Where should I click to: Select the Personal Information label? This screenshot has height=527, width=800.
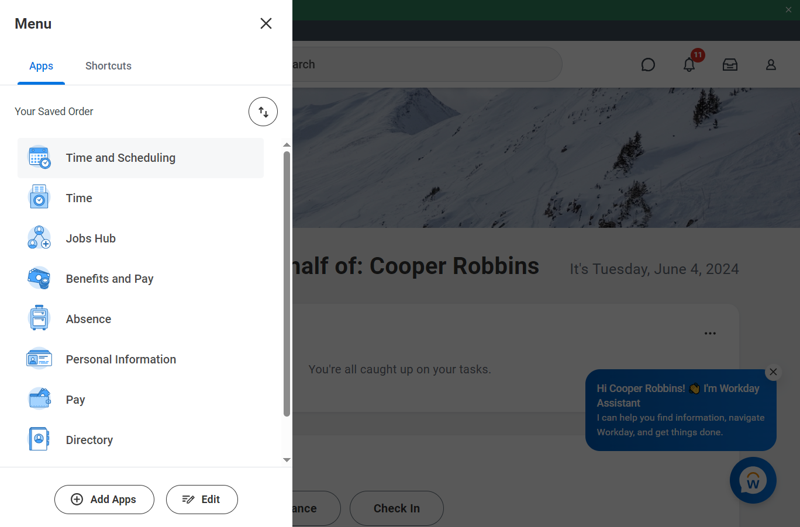click(120, 359)
